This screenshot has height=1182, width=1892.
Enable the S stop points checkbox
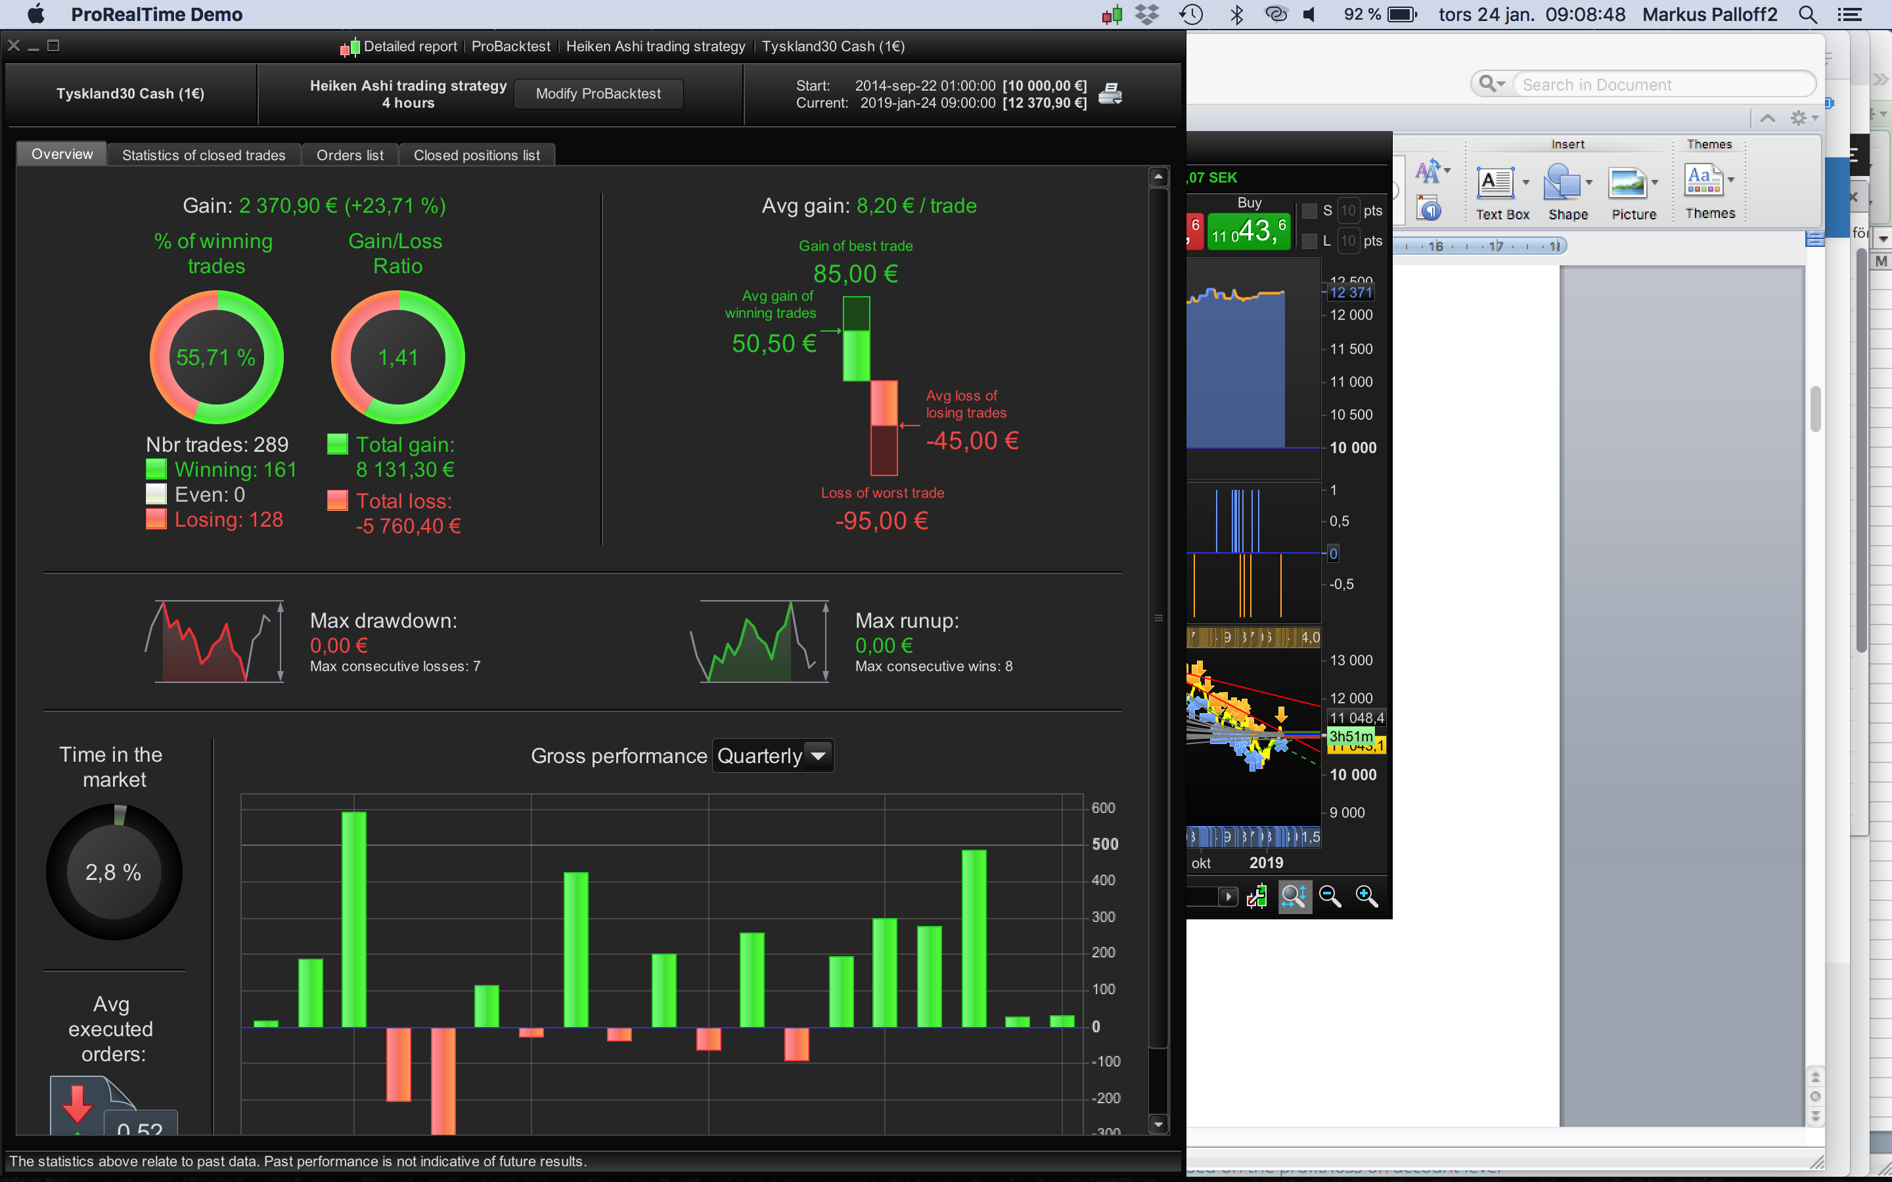point(1309,211)
